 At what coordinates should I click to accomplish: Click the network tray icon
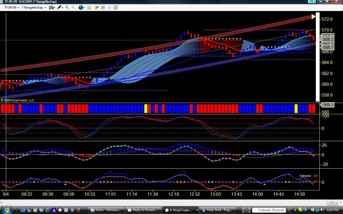click(317, 210)
